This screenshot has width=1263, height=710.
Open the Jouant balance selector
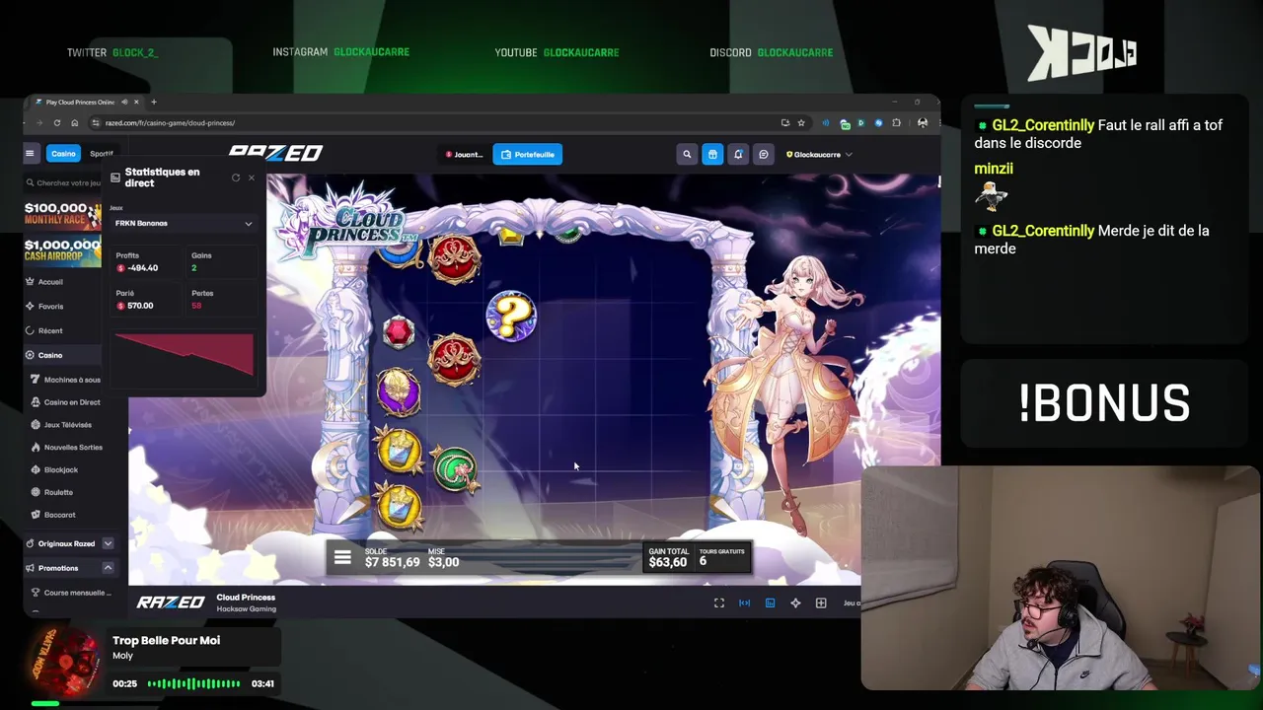pyautogui.click(x=464, y=155)
